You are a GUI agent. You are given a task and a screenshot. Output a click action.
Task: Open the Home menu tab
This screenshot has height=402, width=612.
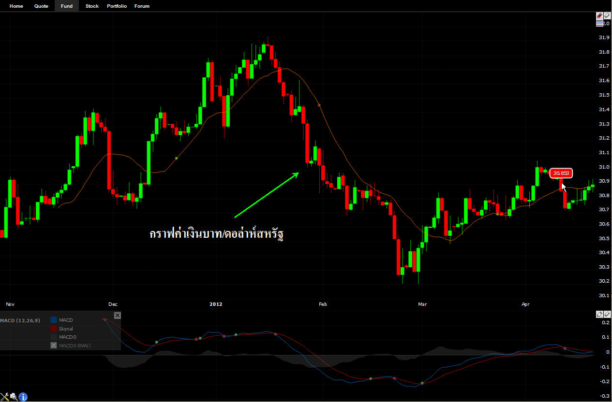[16, 6]
